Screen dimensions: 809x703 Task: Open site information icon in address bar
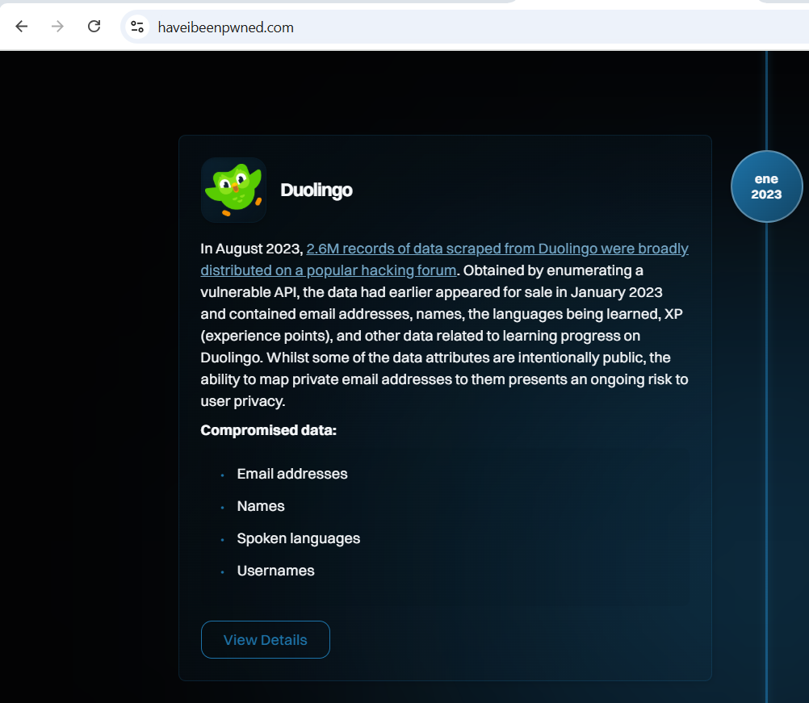point(137,27)
